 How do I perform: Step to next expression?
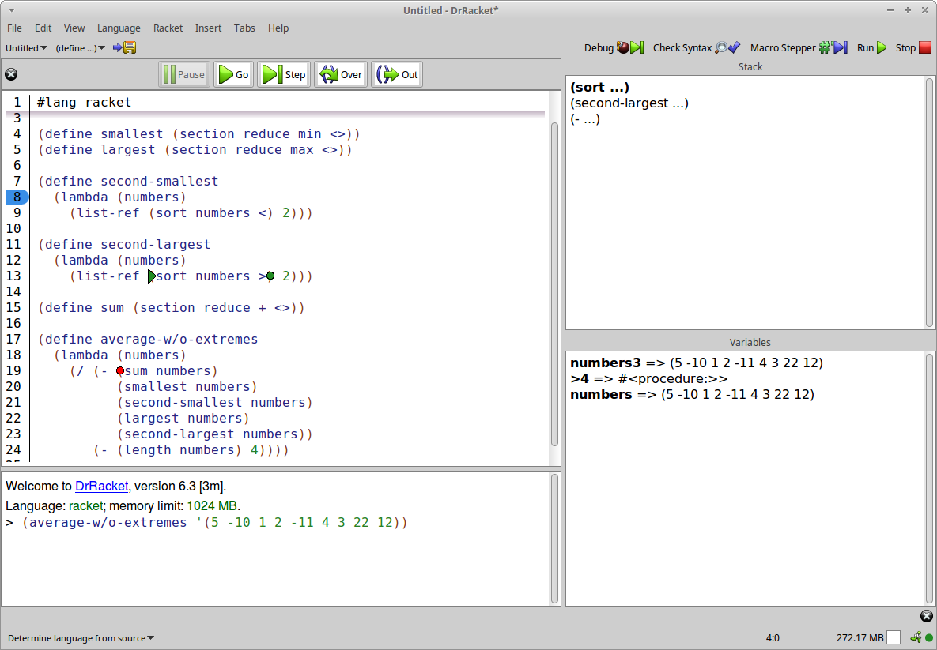pos(284,74)
